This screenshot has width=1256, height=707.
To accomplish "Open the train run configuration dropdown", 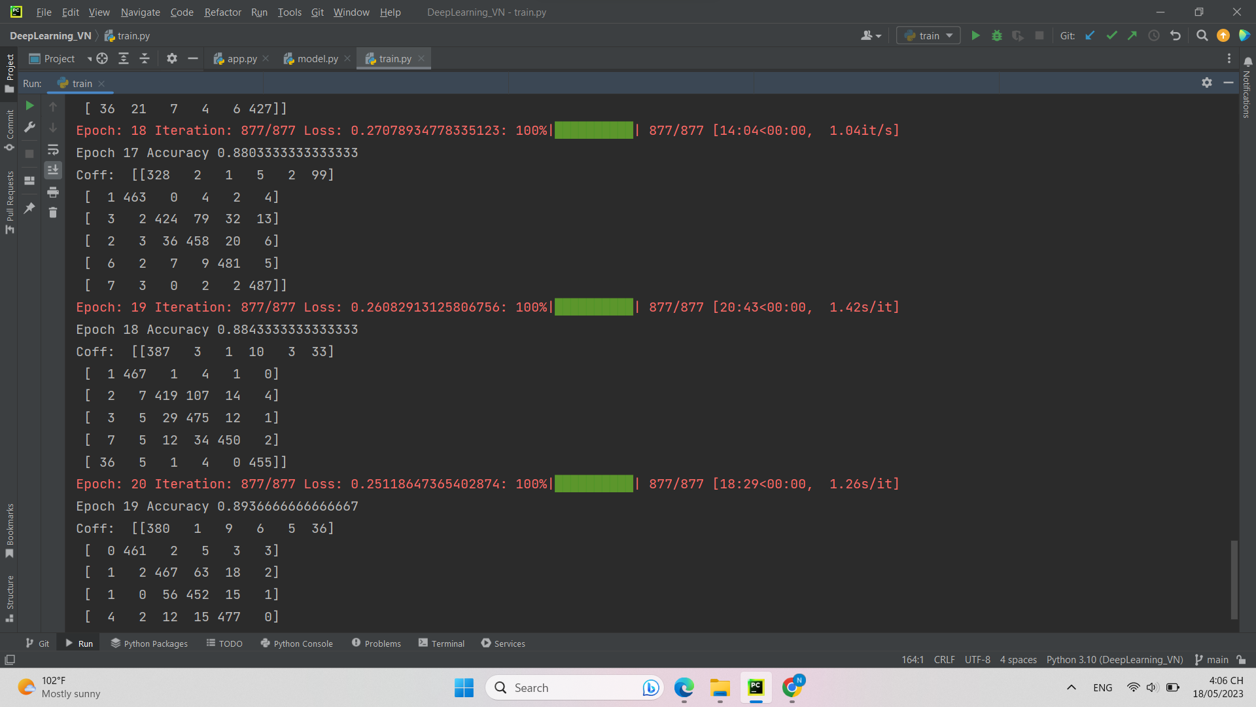I will coord(928,35).
